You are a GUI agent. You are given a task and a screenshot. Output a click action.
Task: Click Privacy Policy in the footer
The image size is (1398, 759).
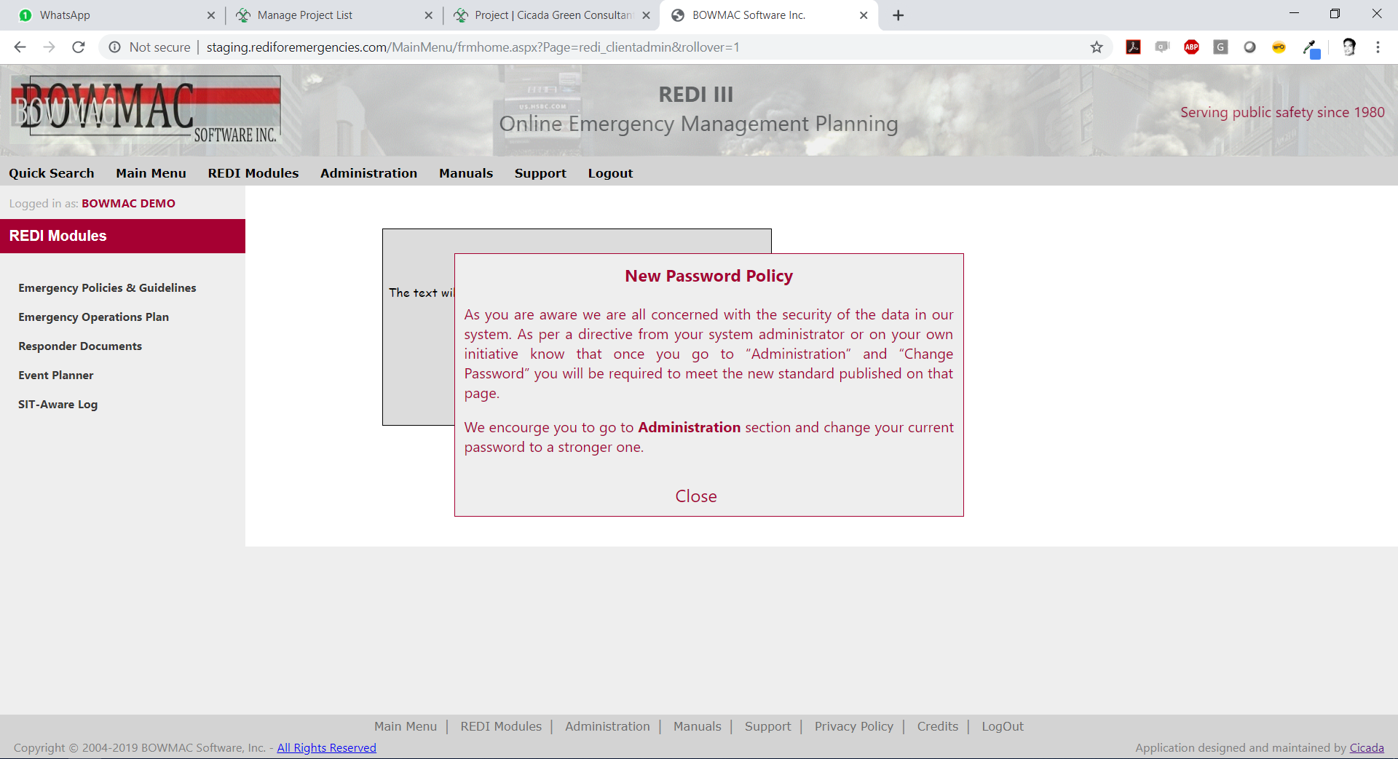pos(853,726)
